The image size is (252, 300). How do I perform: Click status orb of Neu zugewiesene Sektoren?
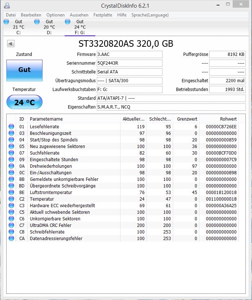[11, 146]
